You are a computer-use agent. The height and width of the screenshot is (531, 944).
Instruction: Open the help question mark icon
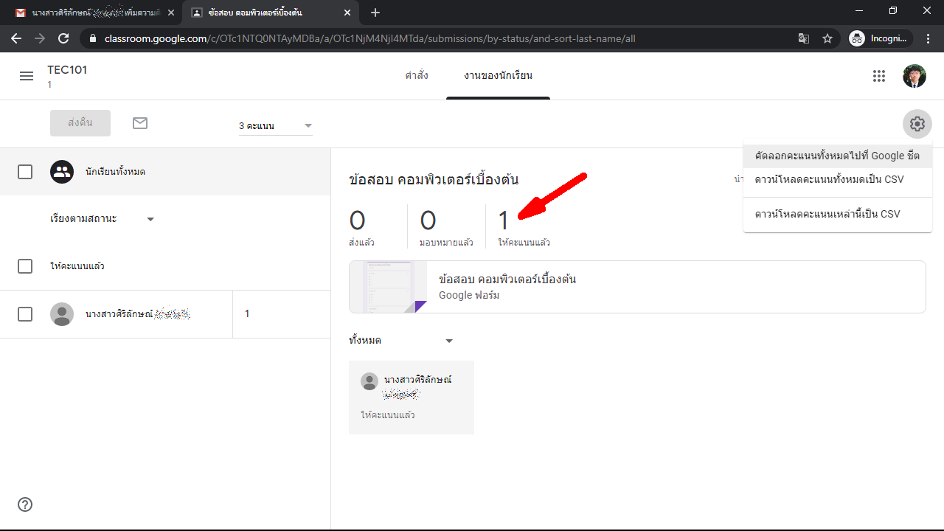[x=25, y=504]
